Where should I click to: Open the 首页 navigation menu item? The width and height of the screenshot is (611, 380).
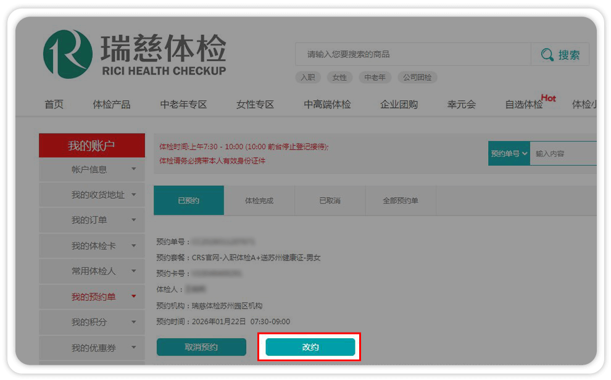point(54,104)
